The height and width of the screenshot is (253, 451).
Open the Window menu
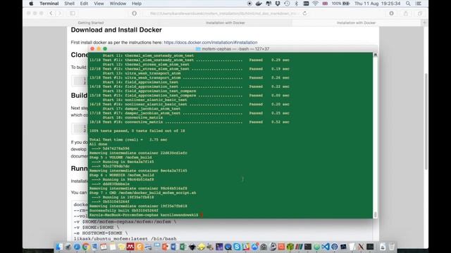[x=118, y=4]
